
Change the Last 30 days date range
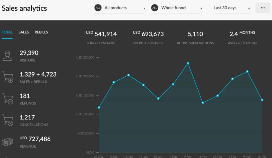click(x=231, y=8)
